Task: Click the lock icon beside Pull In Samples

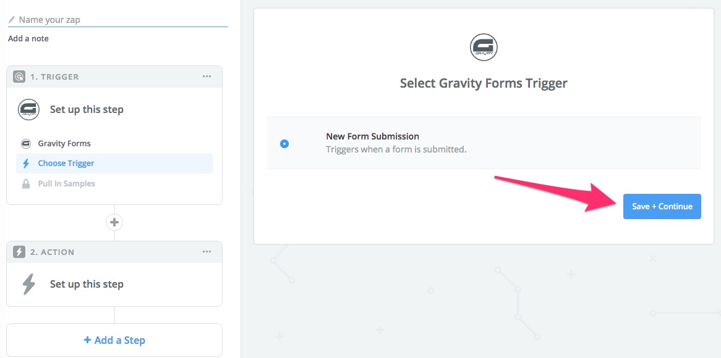Action: 26,183
